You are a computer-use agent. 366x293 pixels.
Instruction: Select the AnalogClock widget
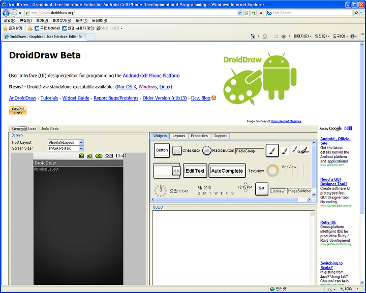pos(160,190)
